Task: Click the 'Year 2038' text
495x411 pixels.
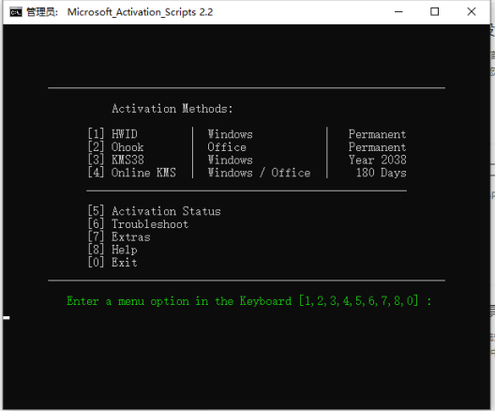Action: pyautogui.click(x=377, y=160)
